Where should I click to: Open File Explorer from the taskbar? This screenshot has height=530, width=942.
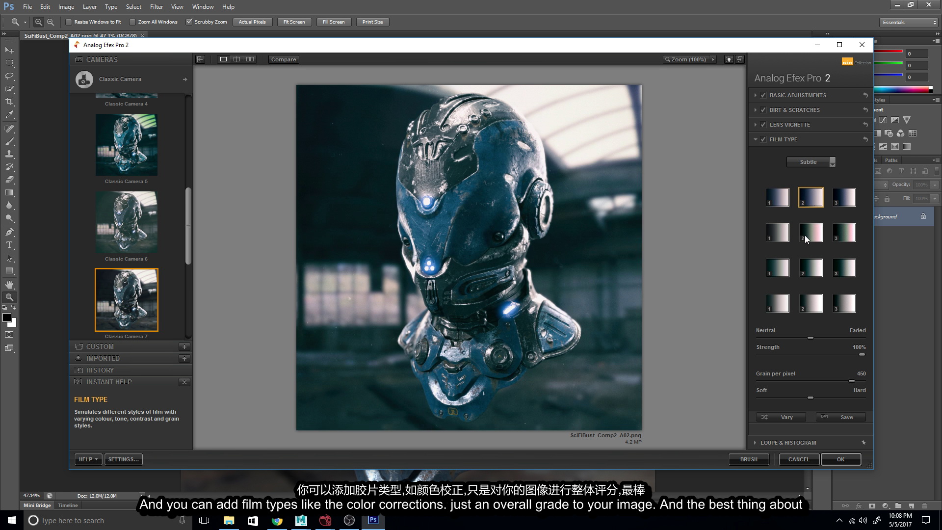pos(229,520)
